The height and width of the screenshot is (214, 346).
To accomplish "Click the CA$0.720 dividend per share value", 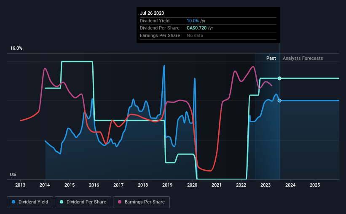I will pyautogui.click(x=197, y=28).
